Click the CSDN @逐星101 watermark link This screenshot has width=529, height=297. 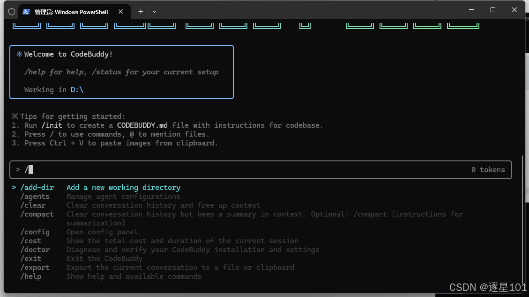tap(486, 287)
